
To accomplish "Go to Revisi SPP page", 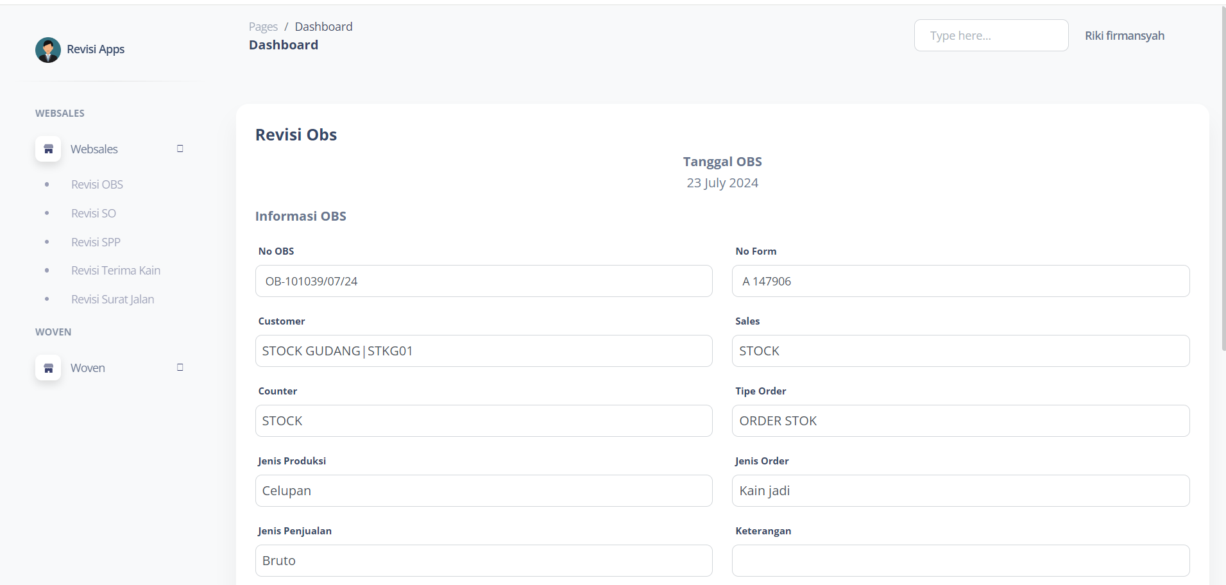I will point(96,242).
